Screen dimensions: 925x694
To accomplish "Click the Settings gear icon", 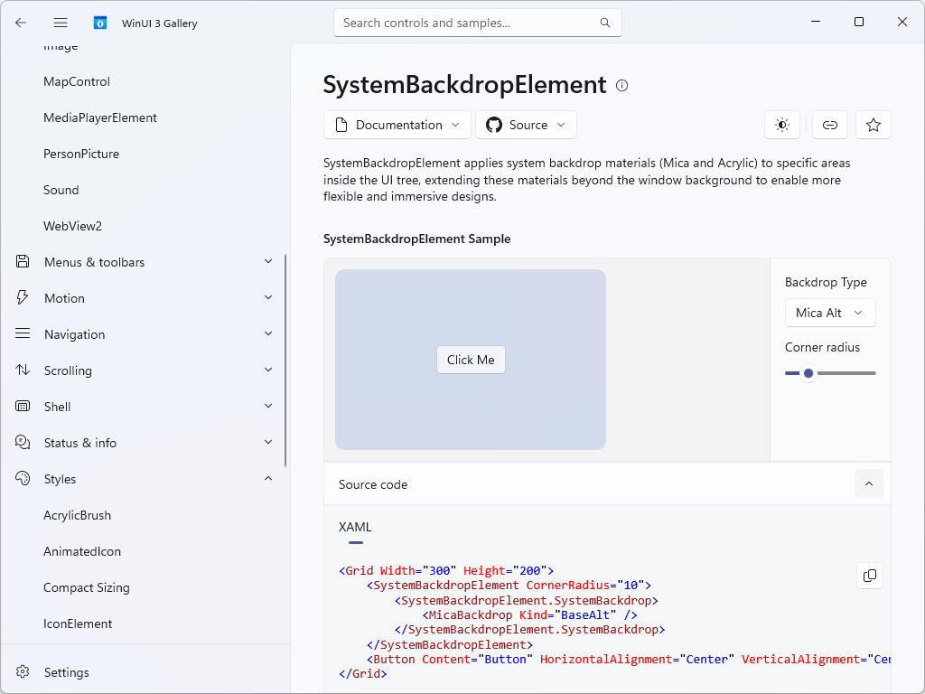I will [x=23, y=671].
